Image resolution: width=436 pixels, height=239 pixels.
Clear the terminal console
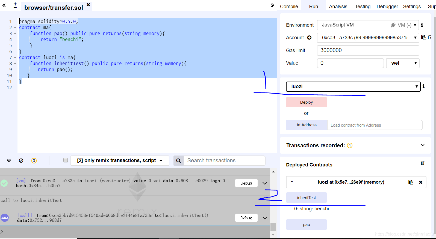click(x=21, y=161)
